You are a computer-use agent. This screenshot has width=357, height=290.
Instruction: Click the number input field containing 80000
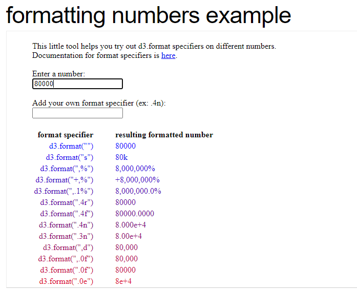[77, 84]
